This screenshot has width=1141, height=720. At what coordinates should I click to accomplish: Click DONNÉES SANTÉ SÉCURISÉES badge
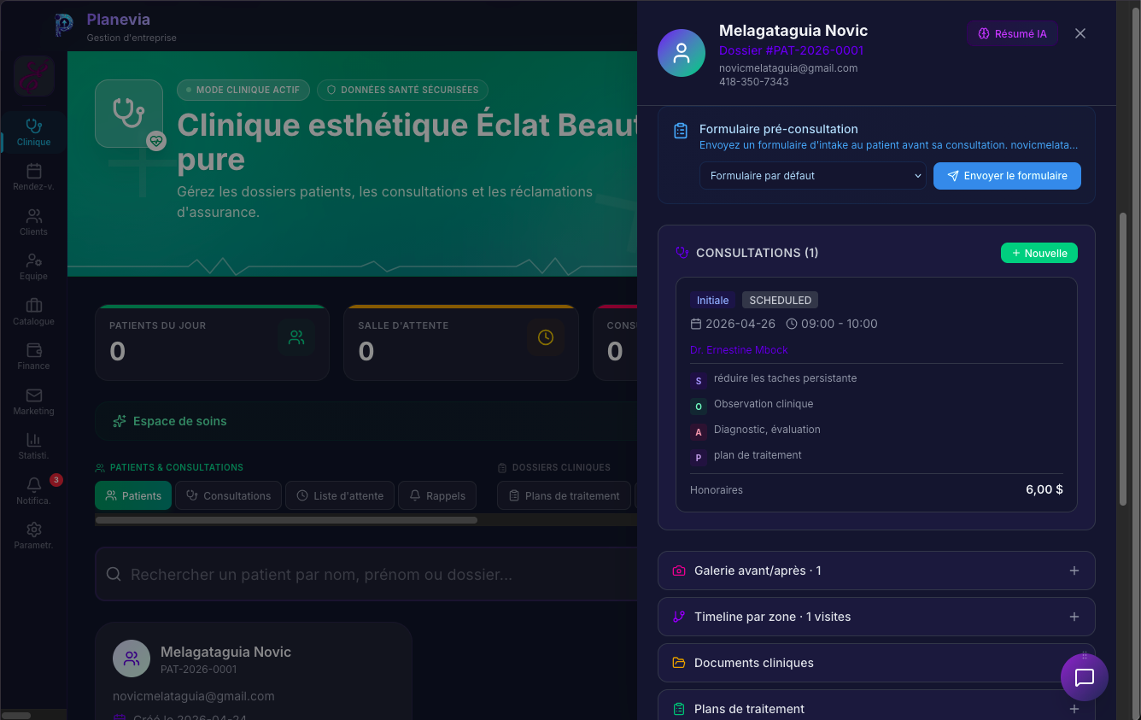click(x=402, y=90)
